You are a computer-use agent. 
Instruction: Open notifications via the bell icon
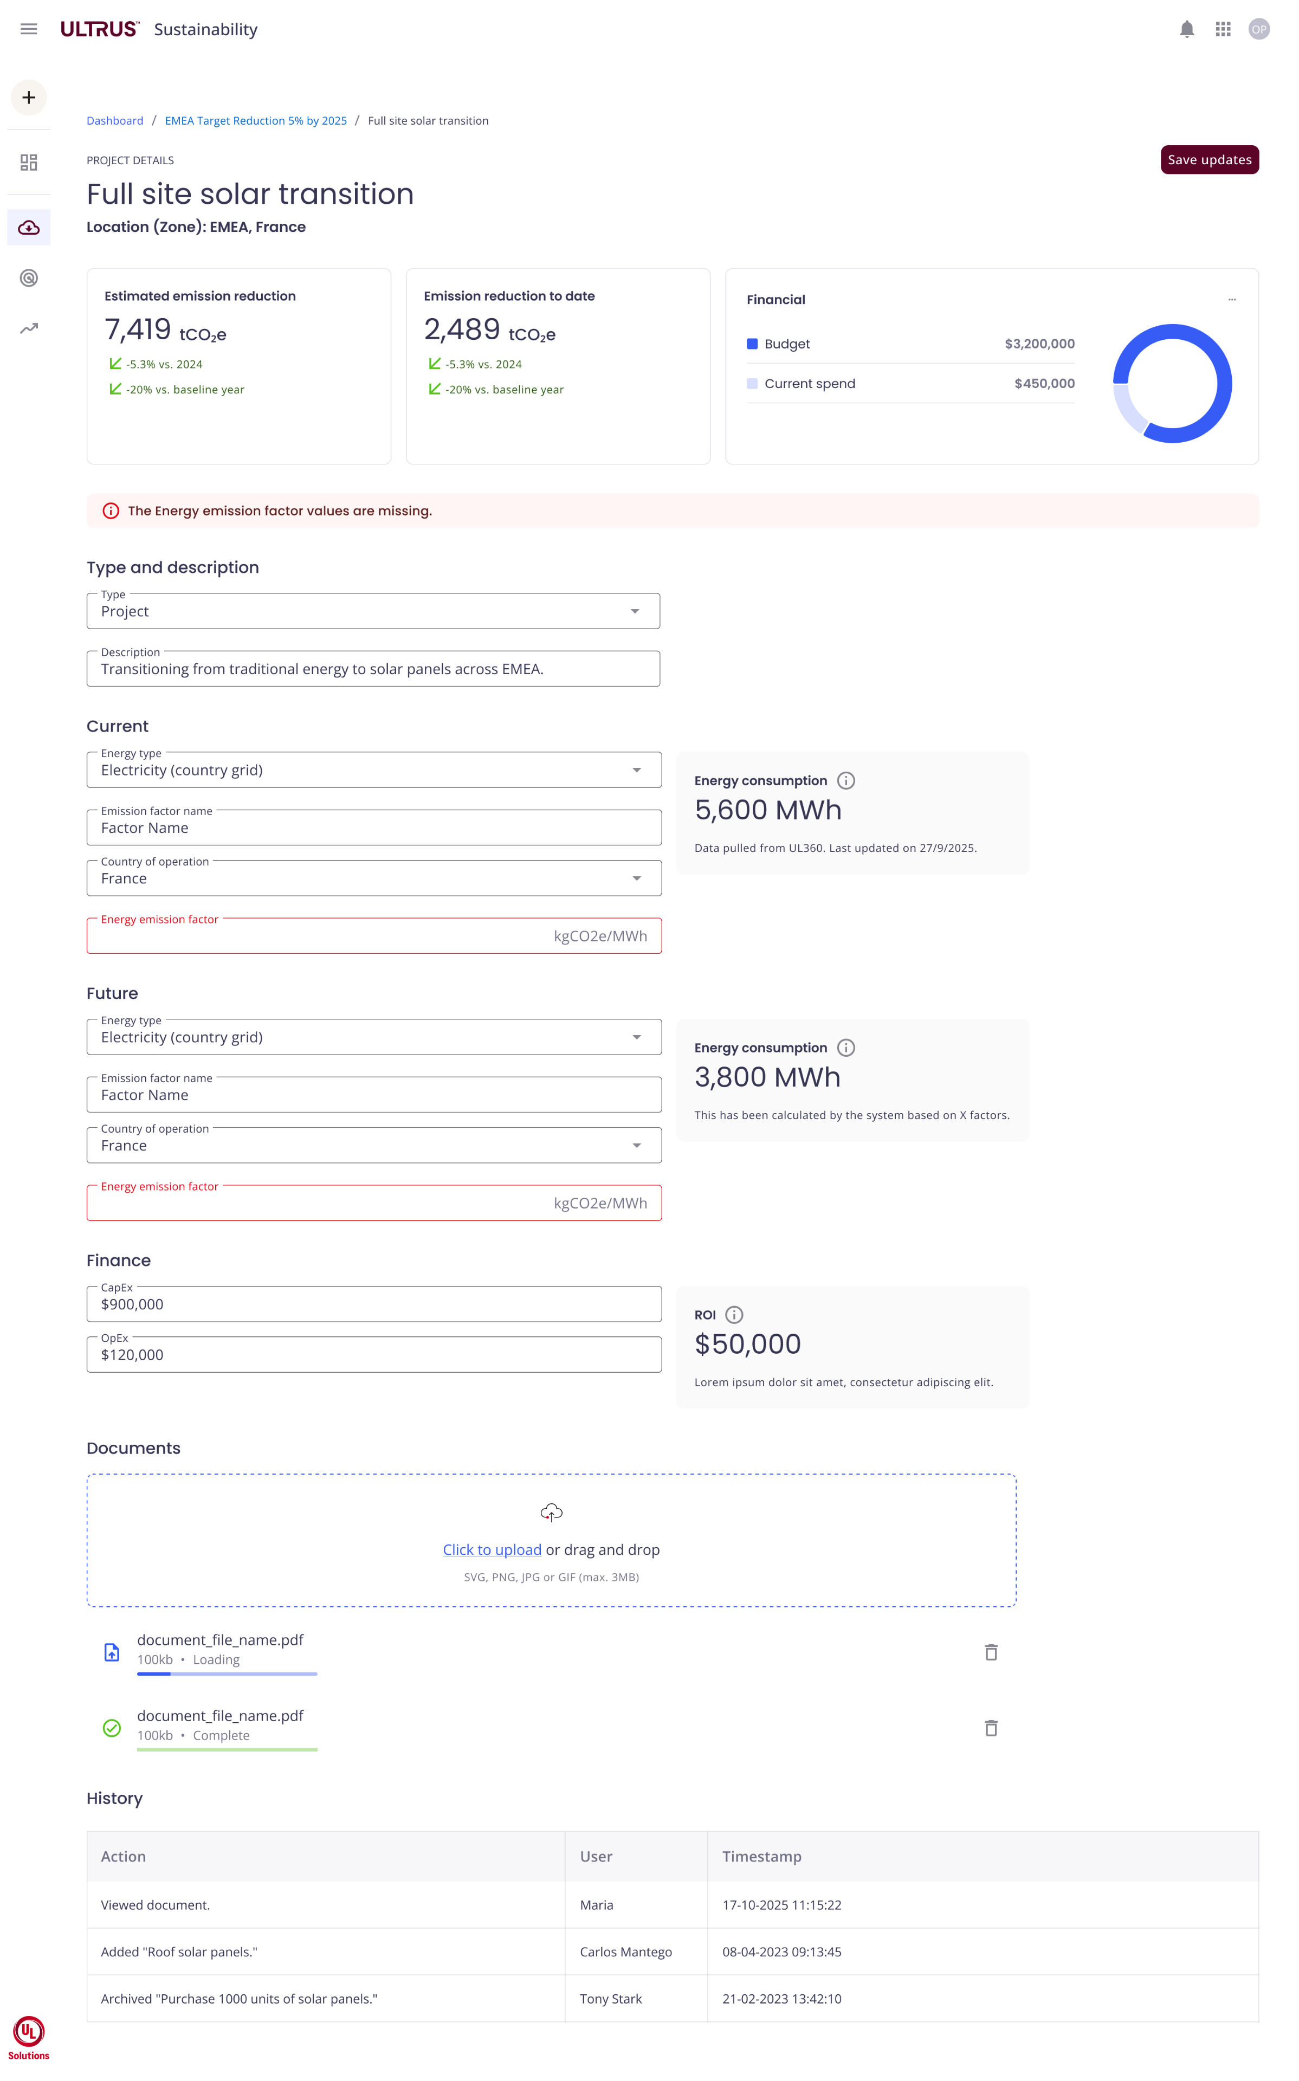coord(1186,29)
